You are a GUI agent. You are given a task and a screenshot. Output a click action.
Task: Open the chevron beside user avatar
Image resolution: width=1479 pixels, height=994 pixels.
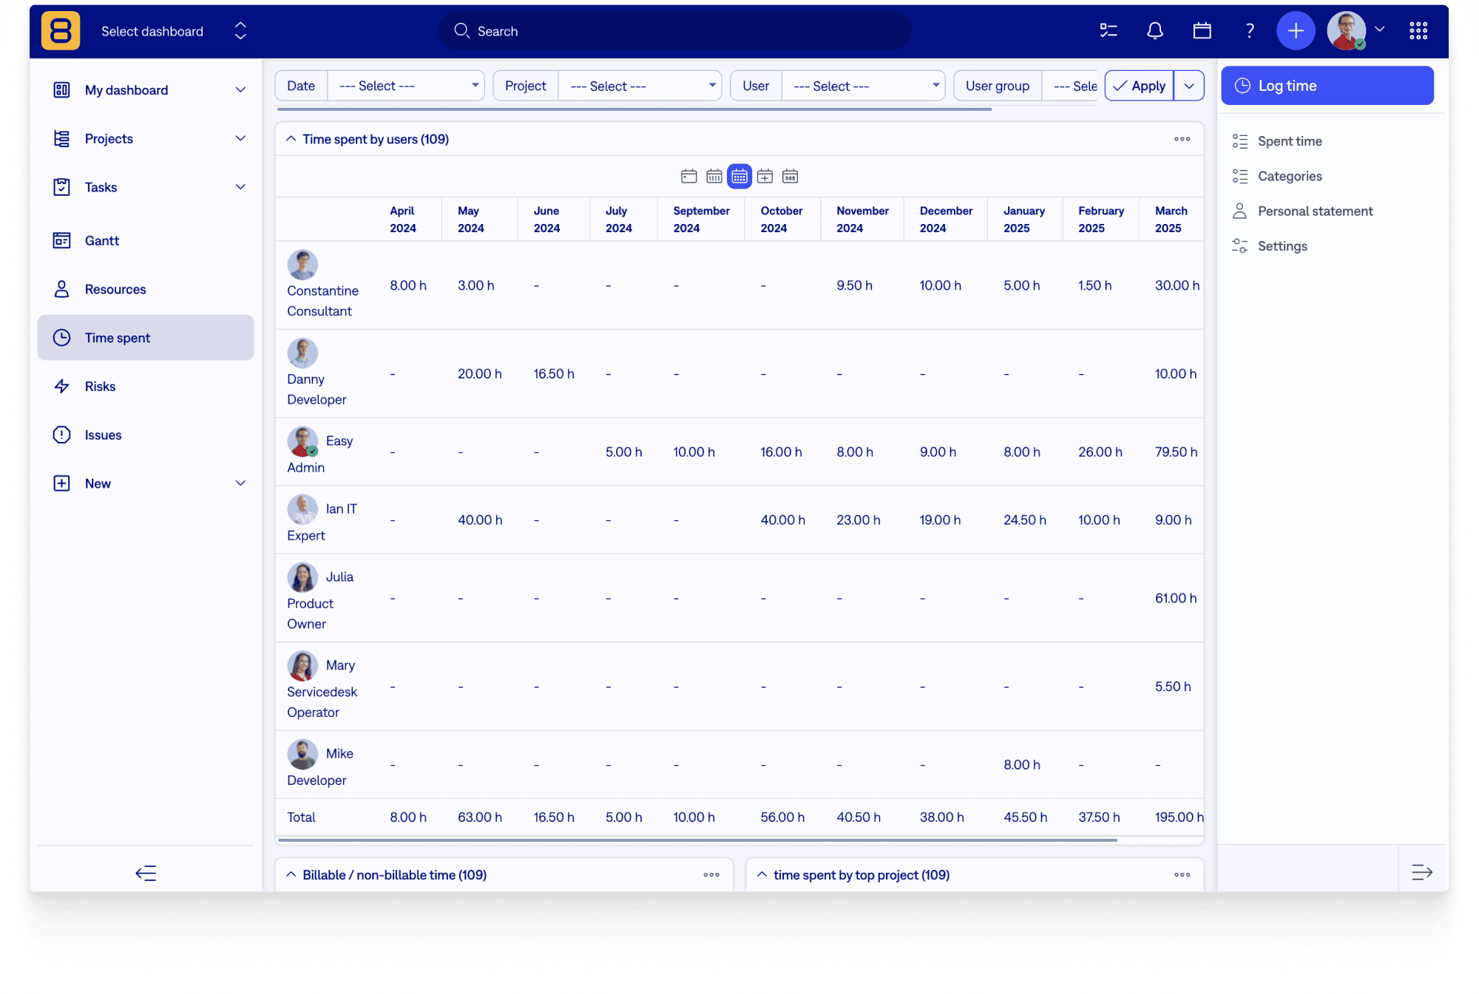tap(1380, 30)
